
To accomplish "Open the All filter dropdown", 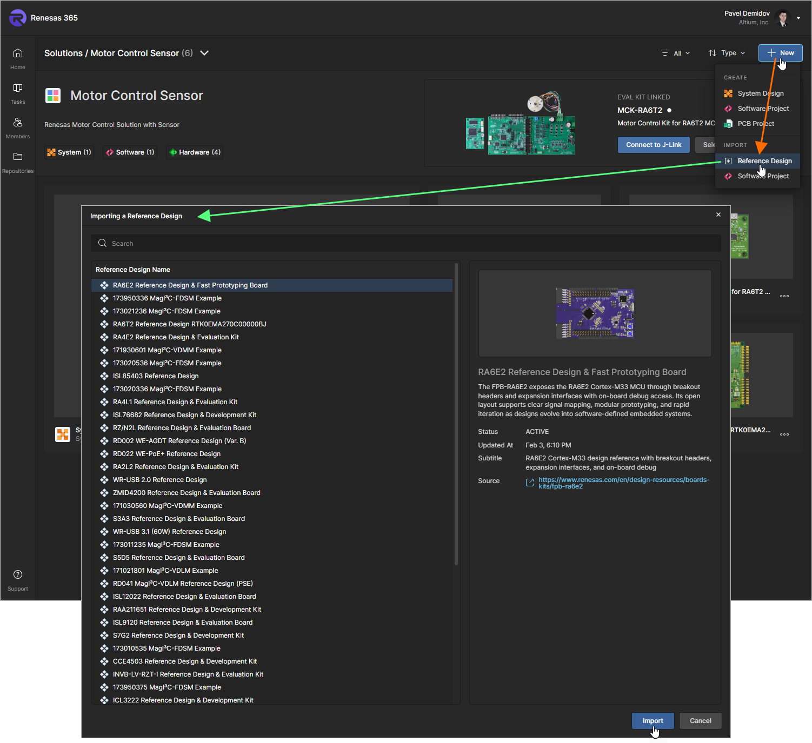I will 676,53.
